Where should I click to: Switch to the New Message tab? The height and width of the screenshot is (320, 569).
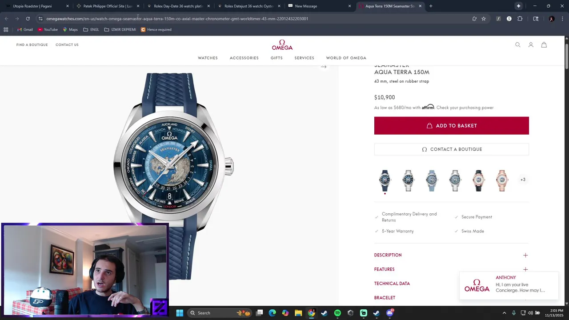(x=319, y=6)
